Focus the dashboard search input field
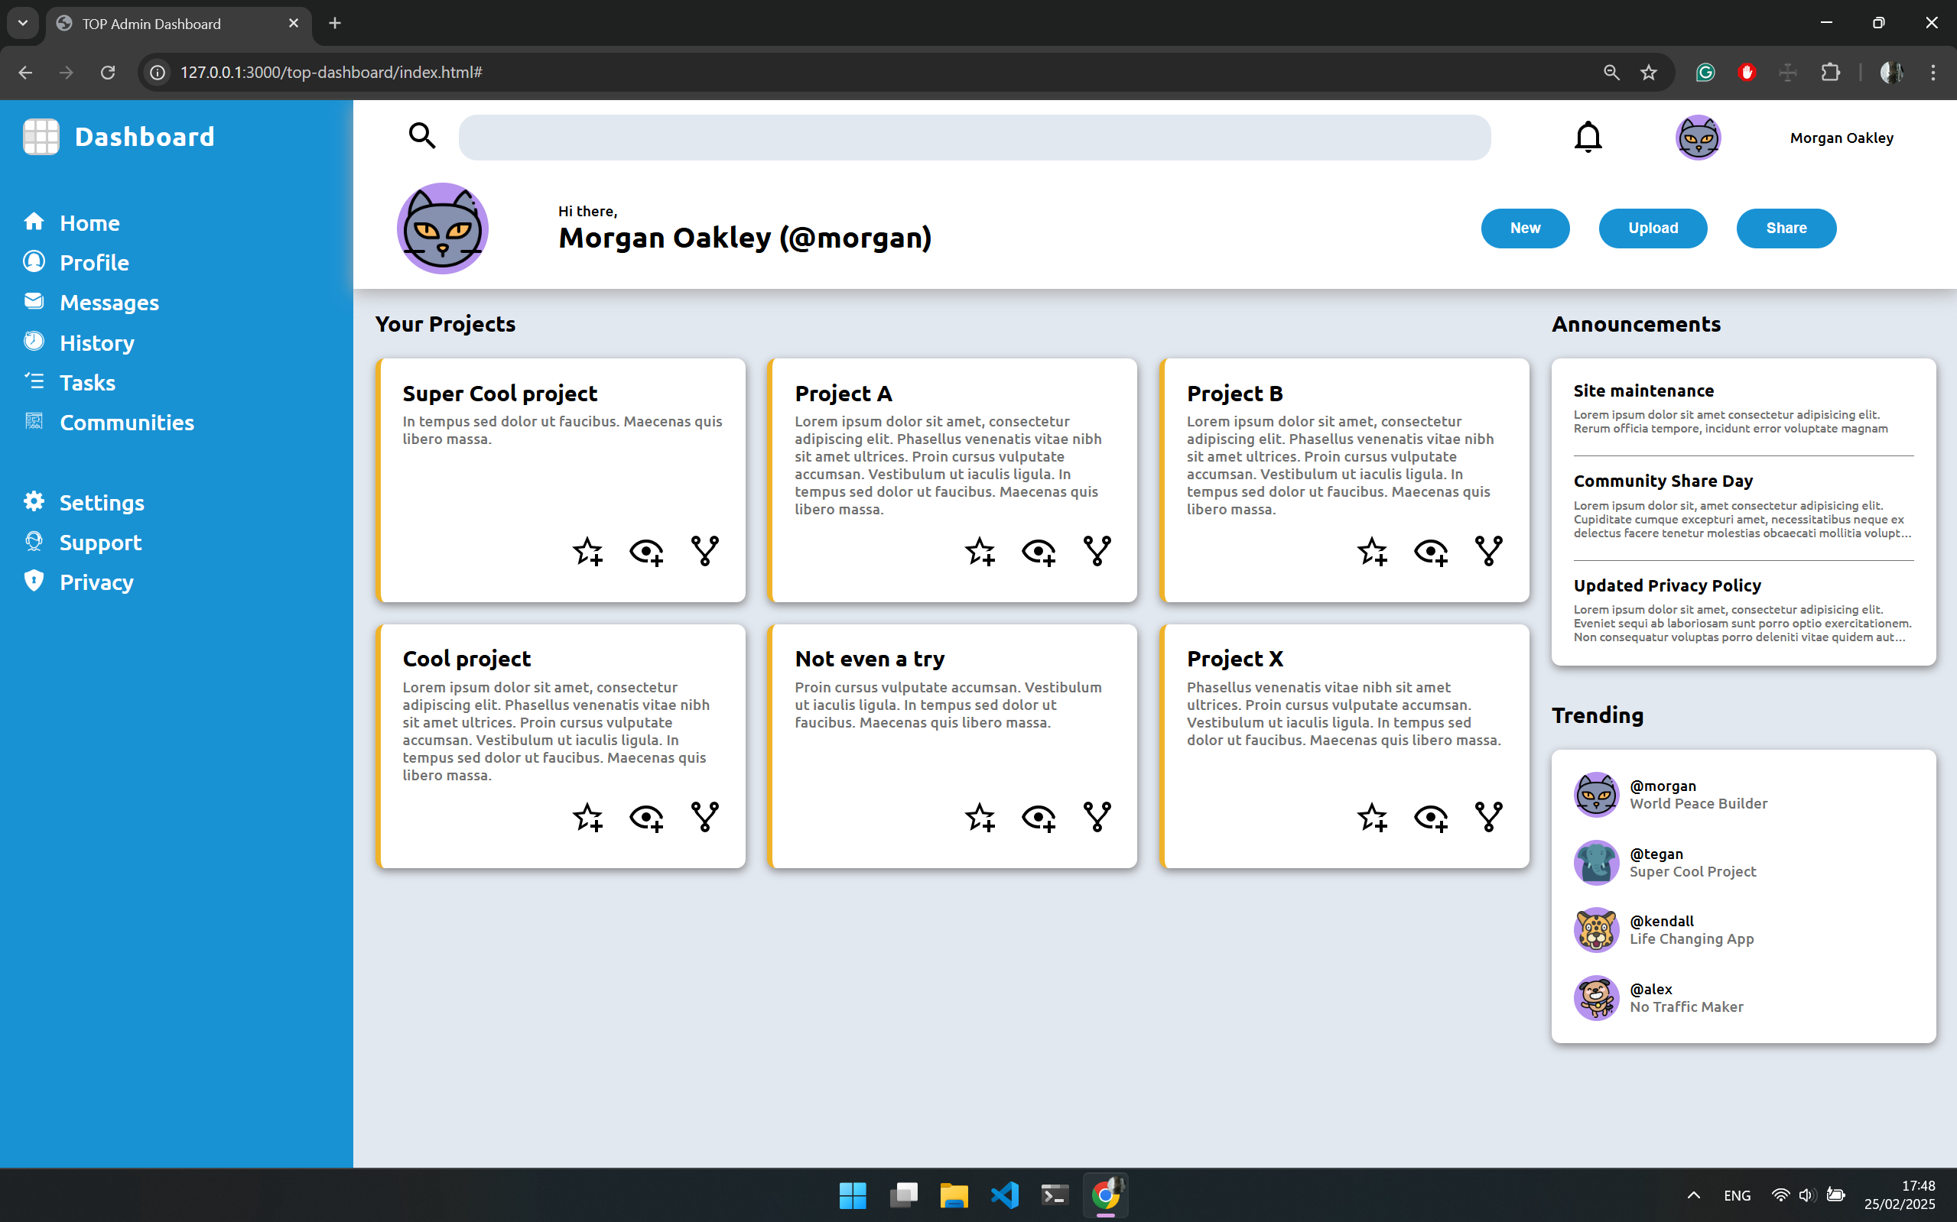Image resolution: width=1957 pixels, height=1222 pixels. 974,137
